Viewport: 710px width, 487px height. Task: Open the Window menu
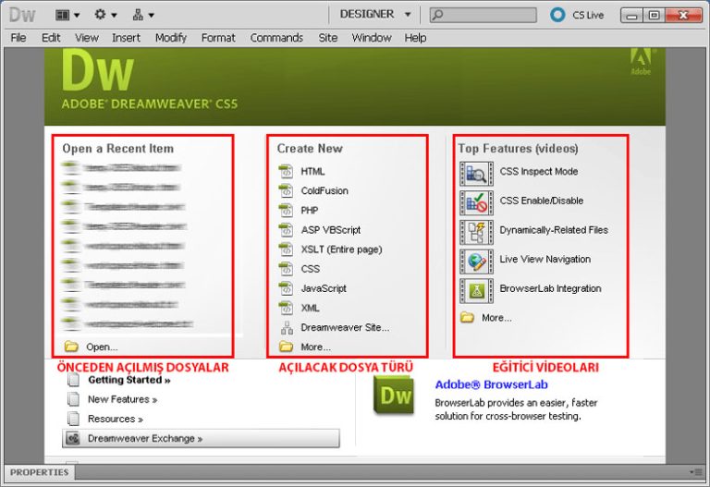tap(372, 38)
